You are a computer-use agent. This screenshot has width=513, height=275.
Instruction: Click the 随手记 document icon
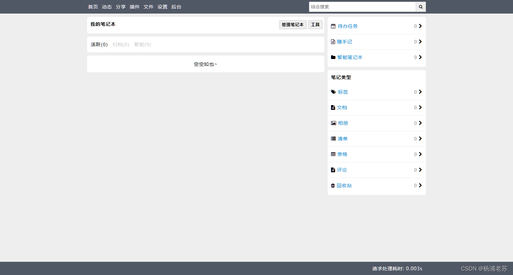coord(333,41)
